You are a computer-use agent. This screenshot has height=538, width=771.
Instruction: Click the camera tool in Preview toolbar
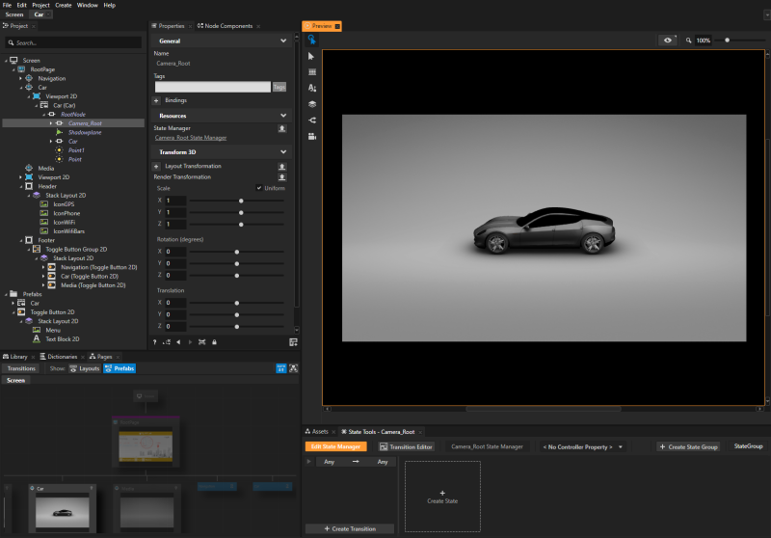[312, 136]
